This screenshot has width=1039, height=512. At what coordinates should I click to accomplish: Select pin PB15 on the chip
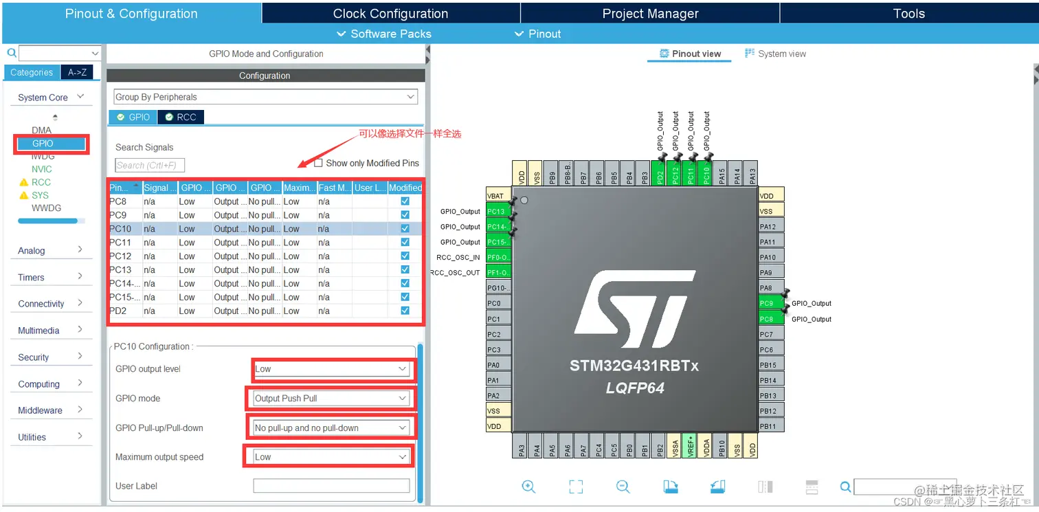(x=771, y=365)
